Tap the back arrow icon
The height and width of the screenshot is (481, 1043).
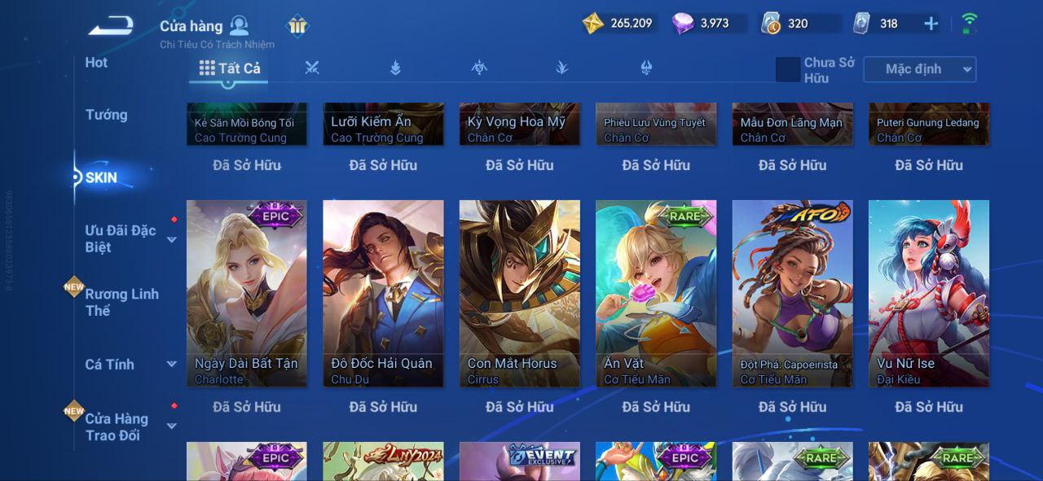tap(111, 25)
